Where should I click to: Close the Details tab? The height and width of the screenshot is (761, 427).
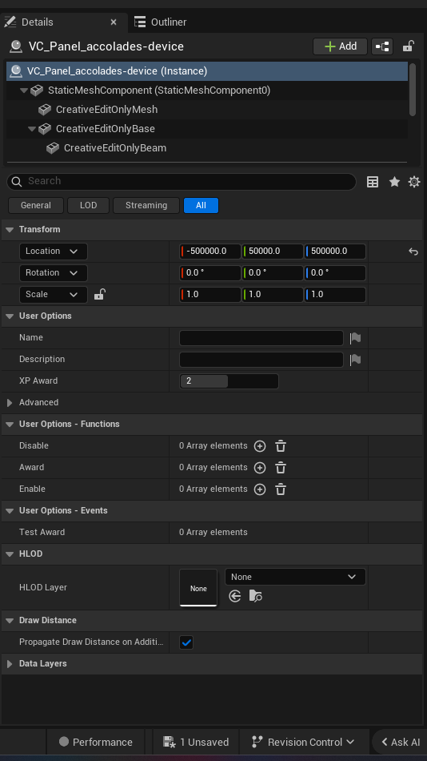(x=114, y=22)
